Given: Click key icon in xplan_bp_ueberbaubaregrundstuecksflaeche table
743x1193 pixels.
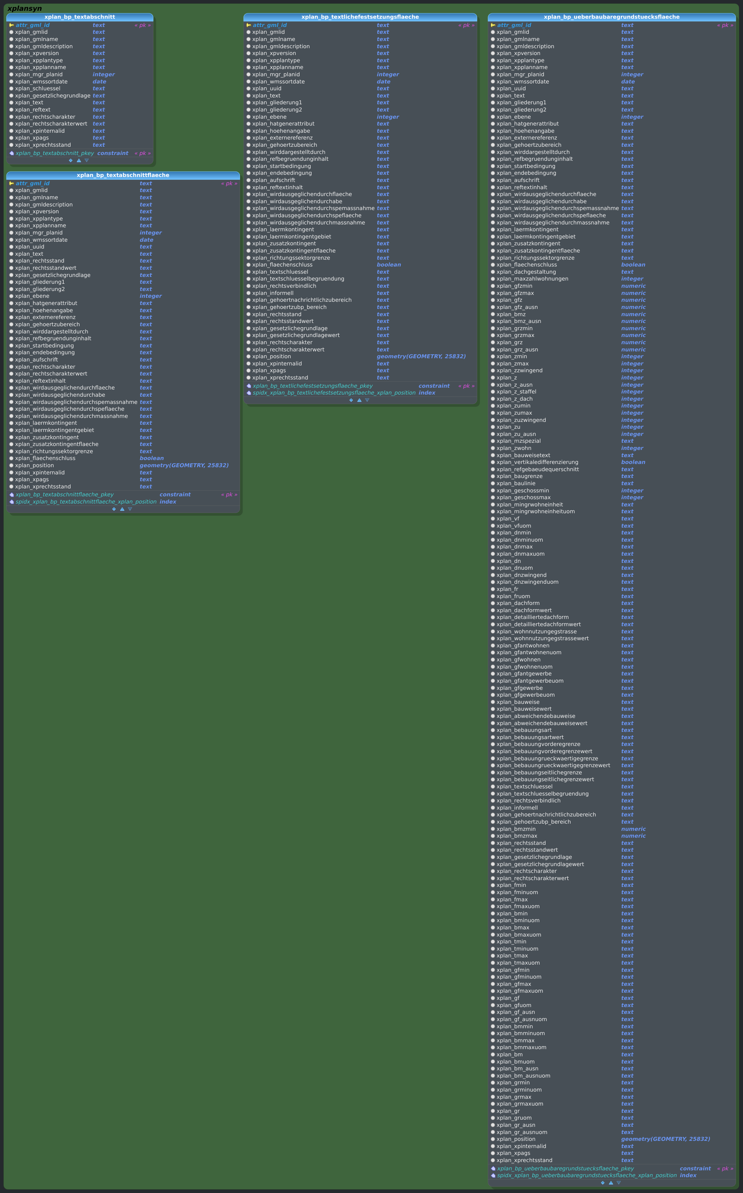Looking at the screenshot, I should coord(493,25).
